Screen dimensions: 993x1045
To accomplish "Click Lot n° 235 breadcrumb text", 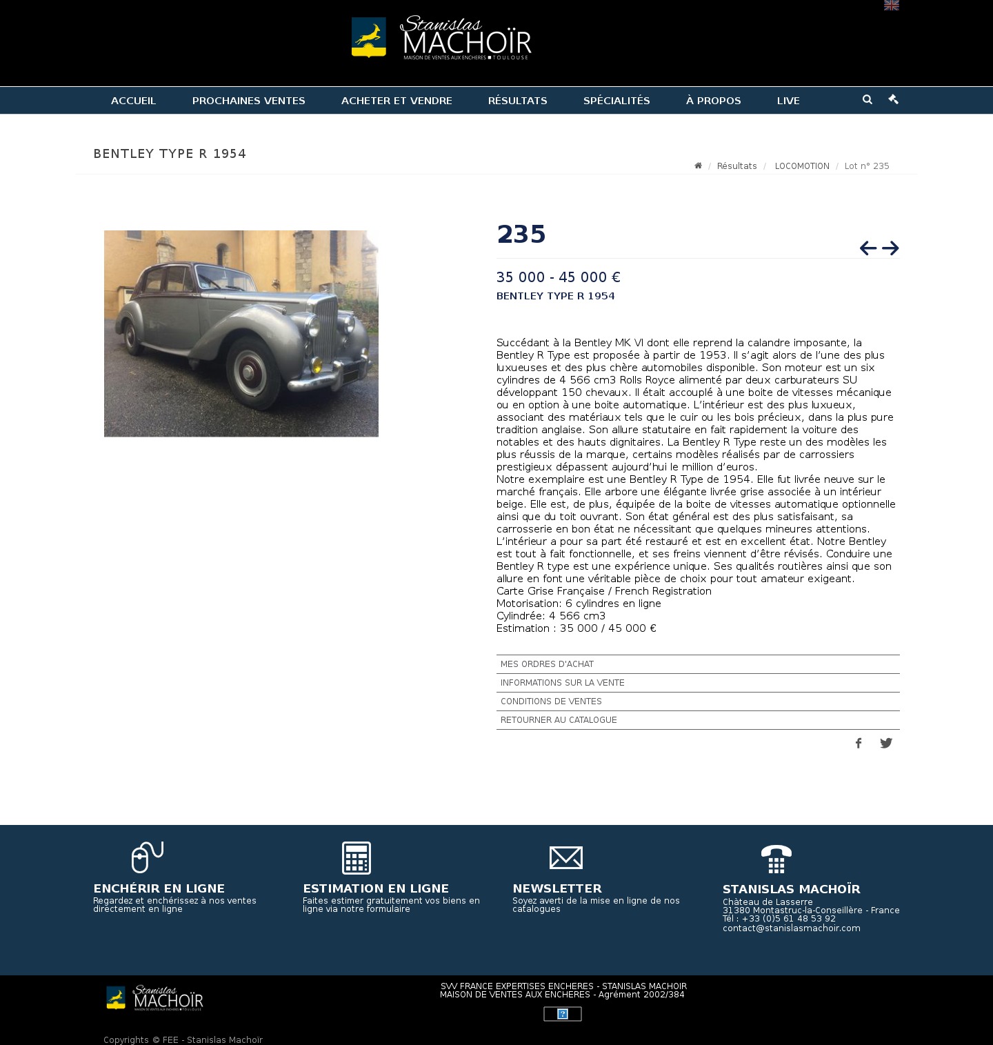I will tap(867, 166).
